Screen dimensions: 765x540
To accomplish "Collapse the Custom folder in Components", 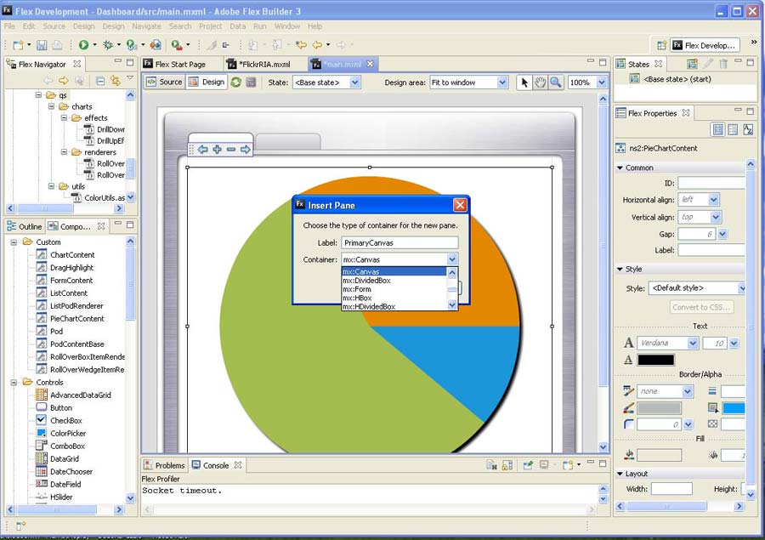I will (x=14, y=242).
